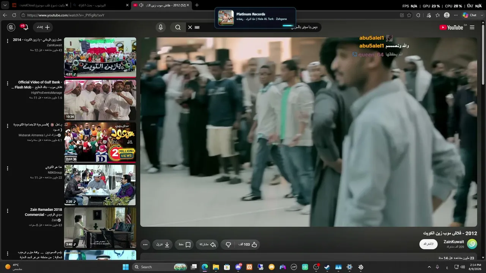Clear the YouTube search box text
Image resolution: width=486 pixels, height=273 pixels.
(190, 27)
